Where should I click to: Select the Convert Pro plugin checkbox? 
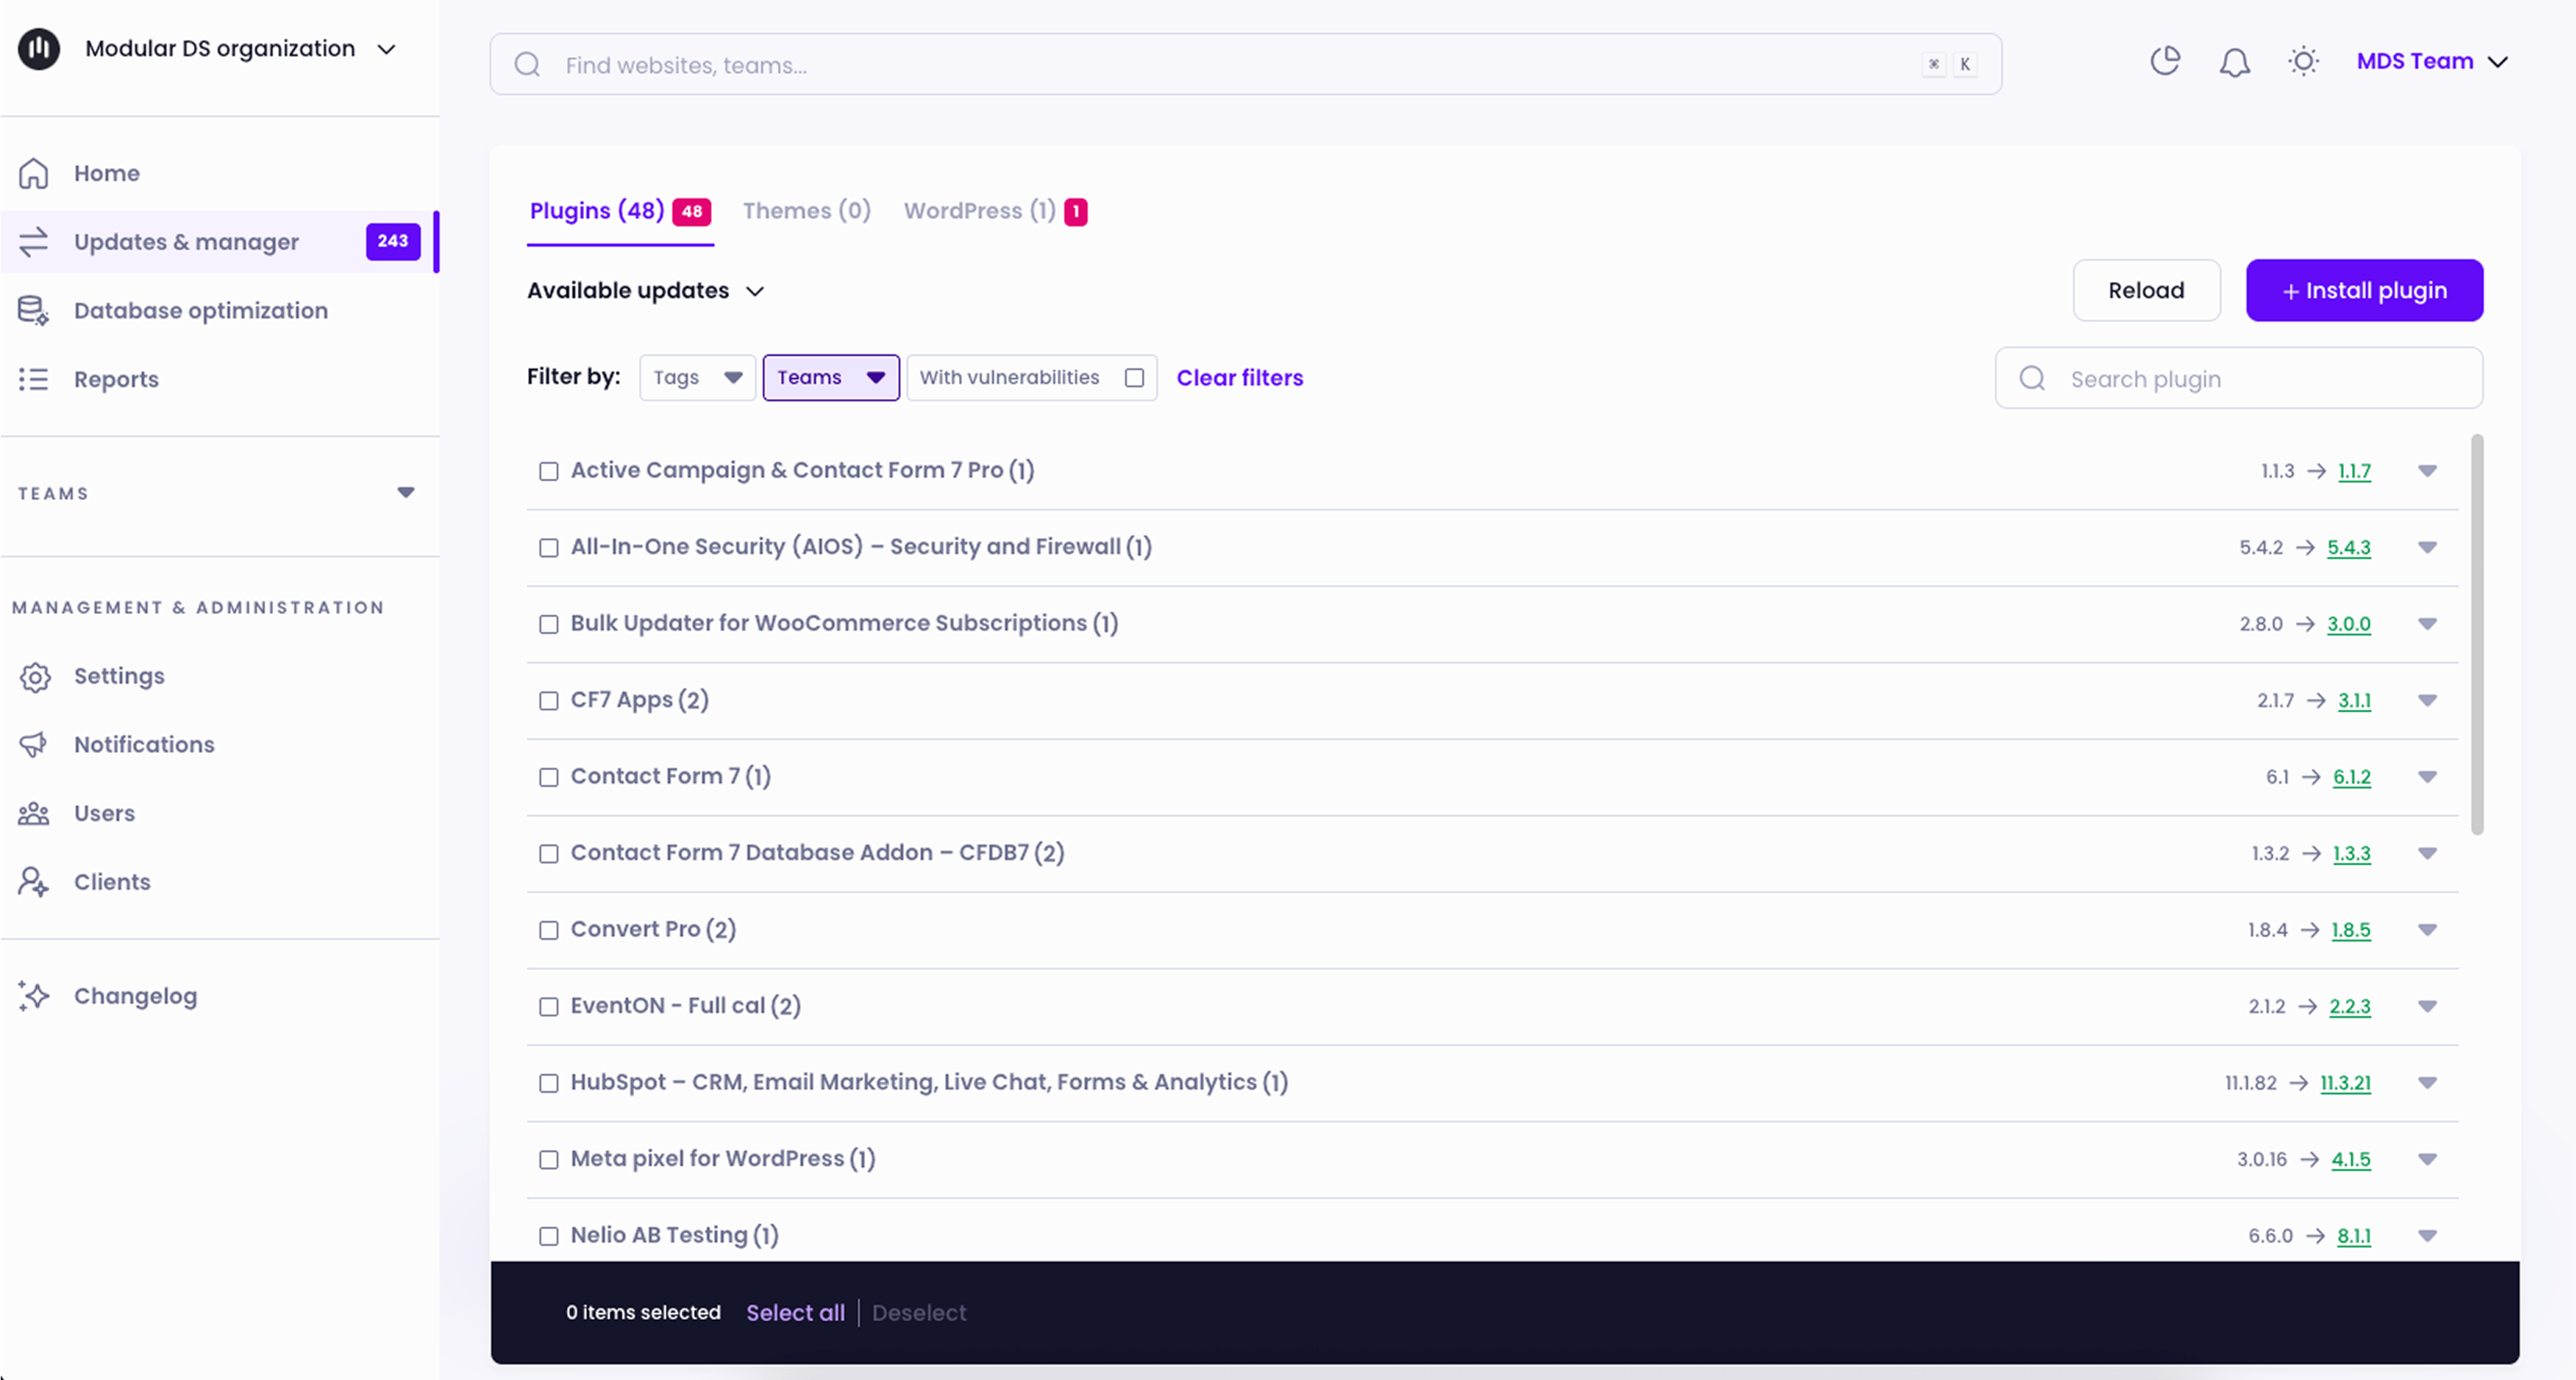(549, 930)
